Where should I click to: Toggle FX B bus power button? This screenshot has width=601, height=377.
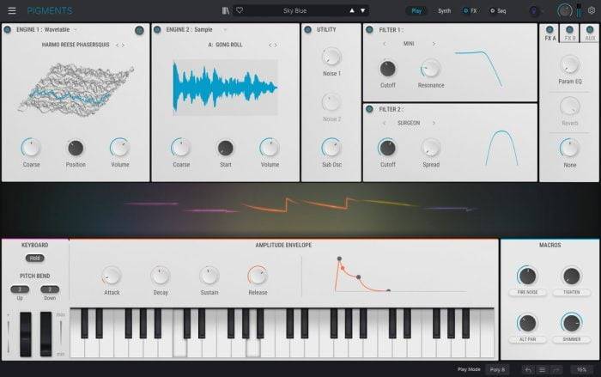569,29
